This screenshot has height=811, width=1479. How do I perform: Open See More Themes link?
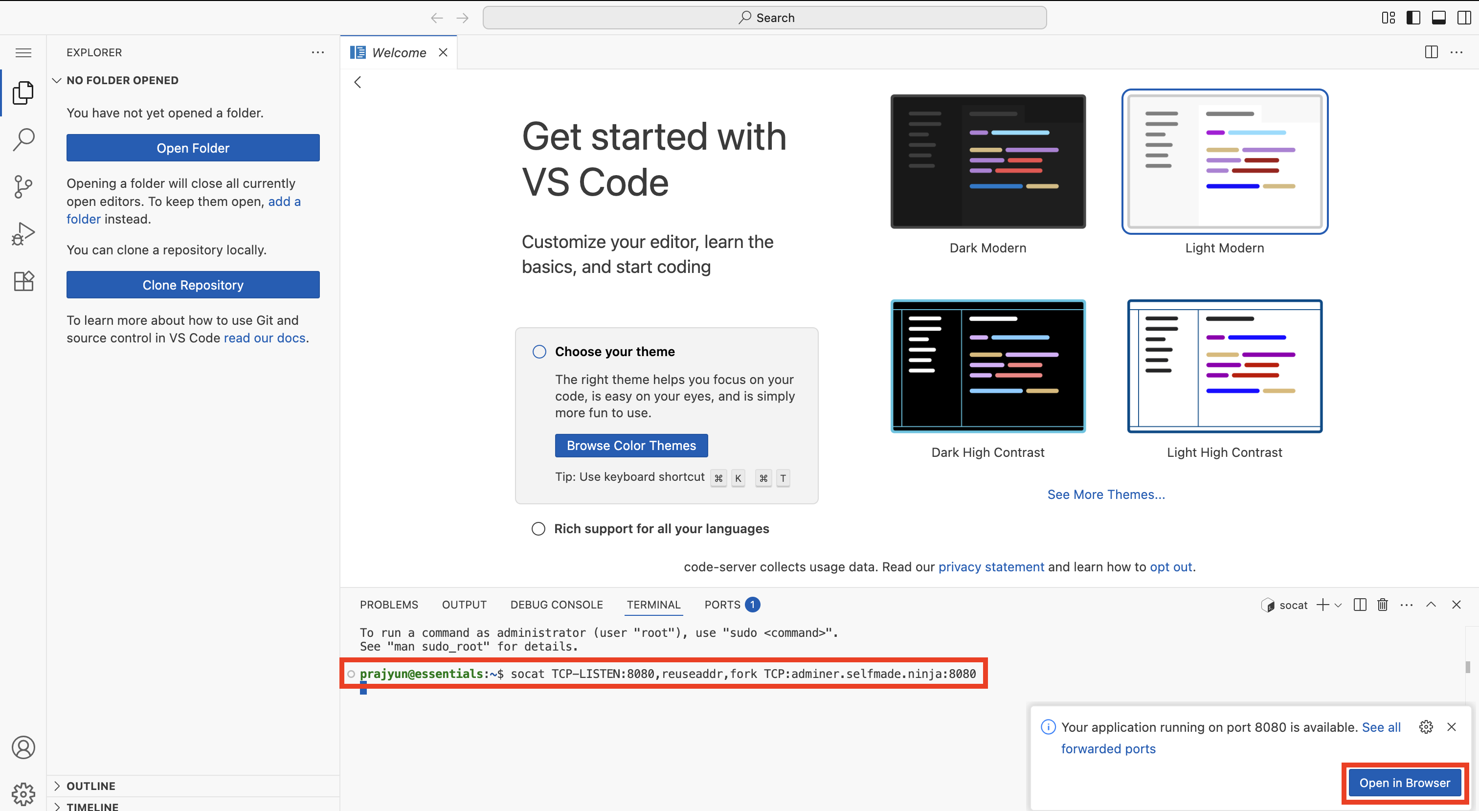pyautogui.click(x=1106, y=495)
